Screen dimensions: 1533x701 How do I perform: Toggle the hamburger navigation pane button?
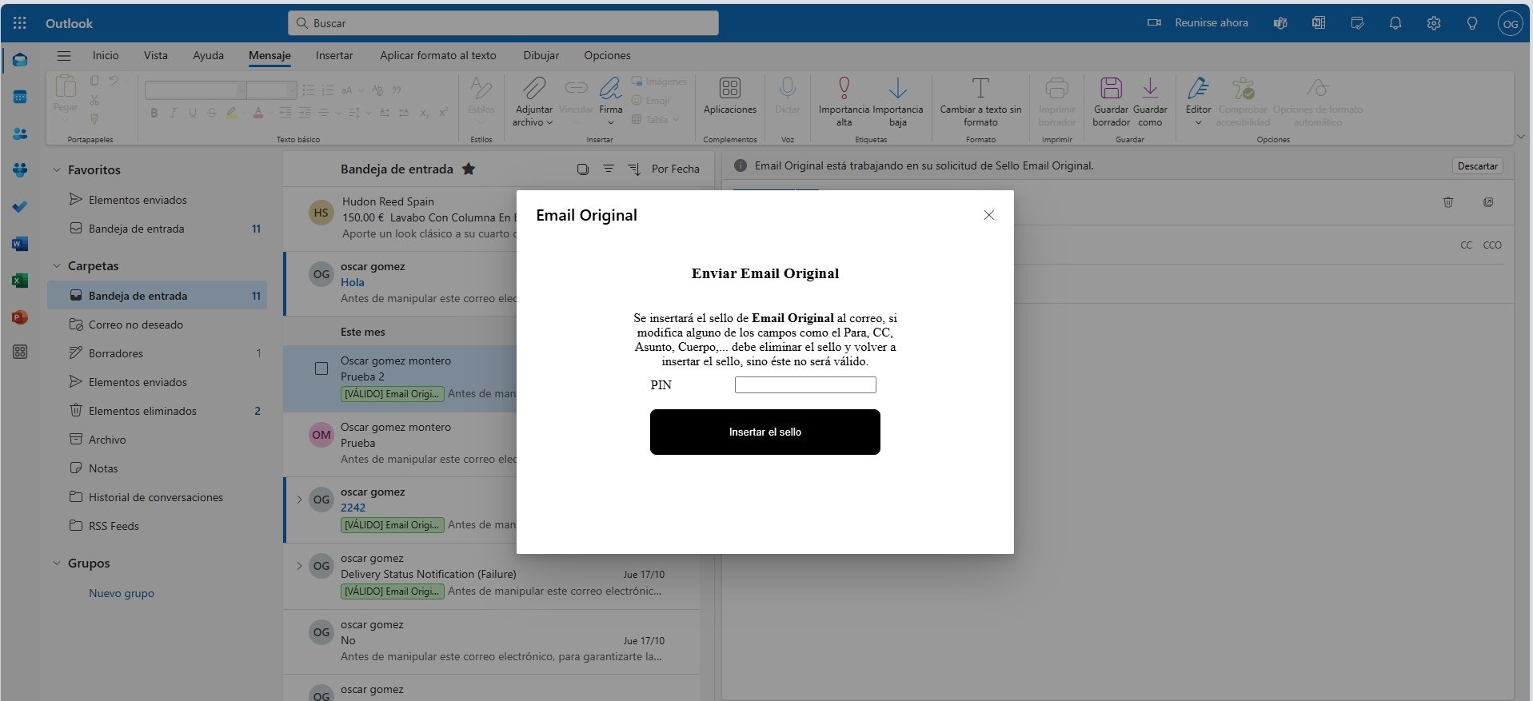click(64, 56)
